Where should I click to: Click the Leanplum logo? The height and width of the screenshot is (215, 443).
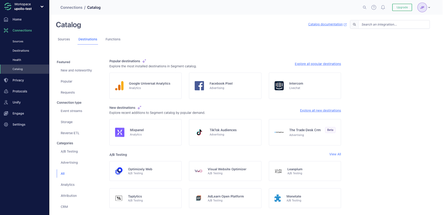[x=278, y=171]
